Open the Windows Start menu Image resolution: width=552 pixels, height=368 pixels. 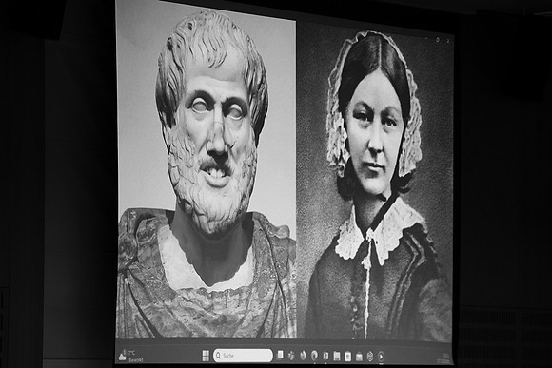[x=206, y=356]
